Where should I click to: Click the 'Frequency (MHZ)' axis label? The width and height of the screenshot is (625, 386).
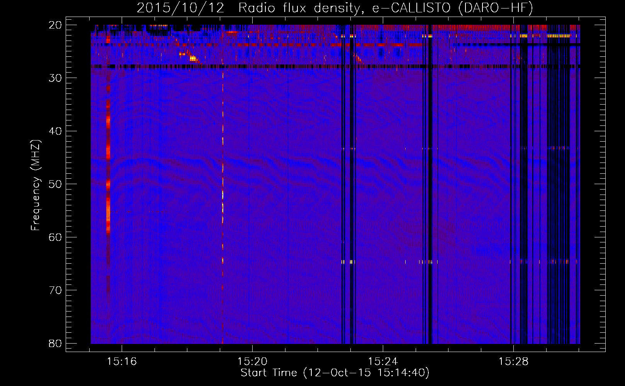pos(36,185)
